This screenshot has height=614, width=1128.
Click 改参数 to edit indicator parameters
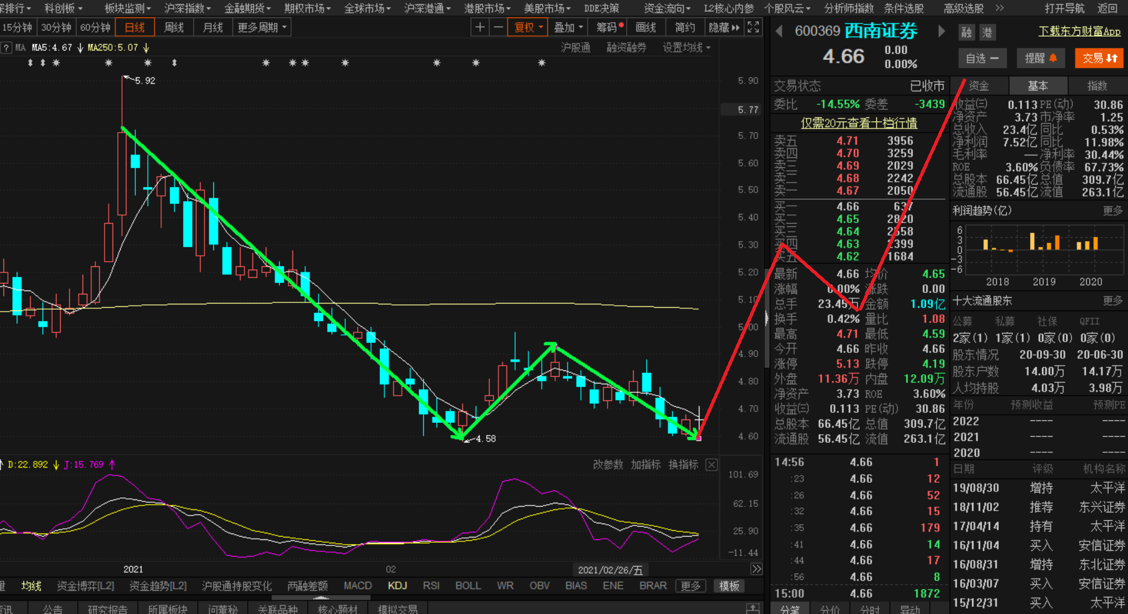[608, 465]
